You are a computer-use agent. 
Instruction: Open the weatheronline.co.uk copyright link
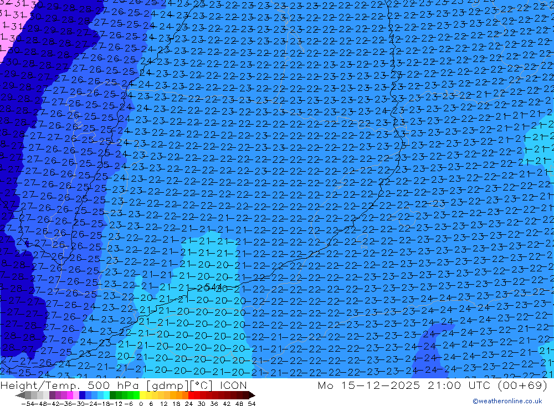(x=507, y=401)
